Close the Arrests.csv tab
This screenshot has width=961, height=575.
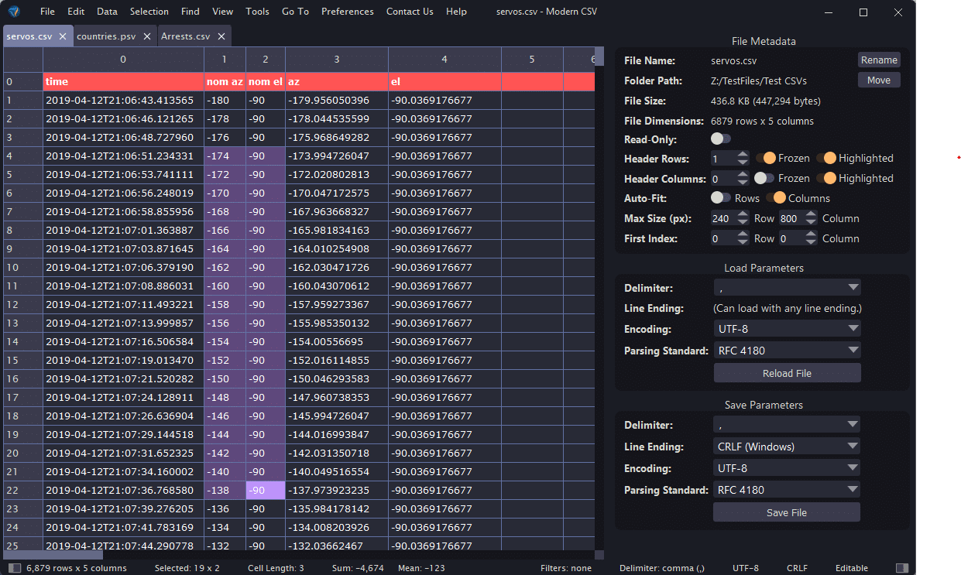tap(221, 35)
